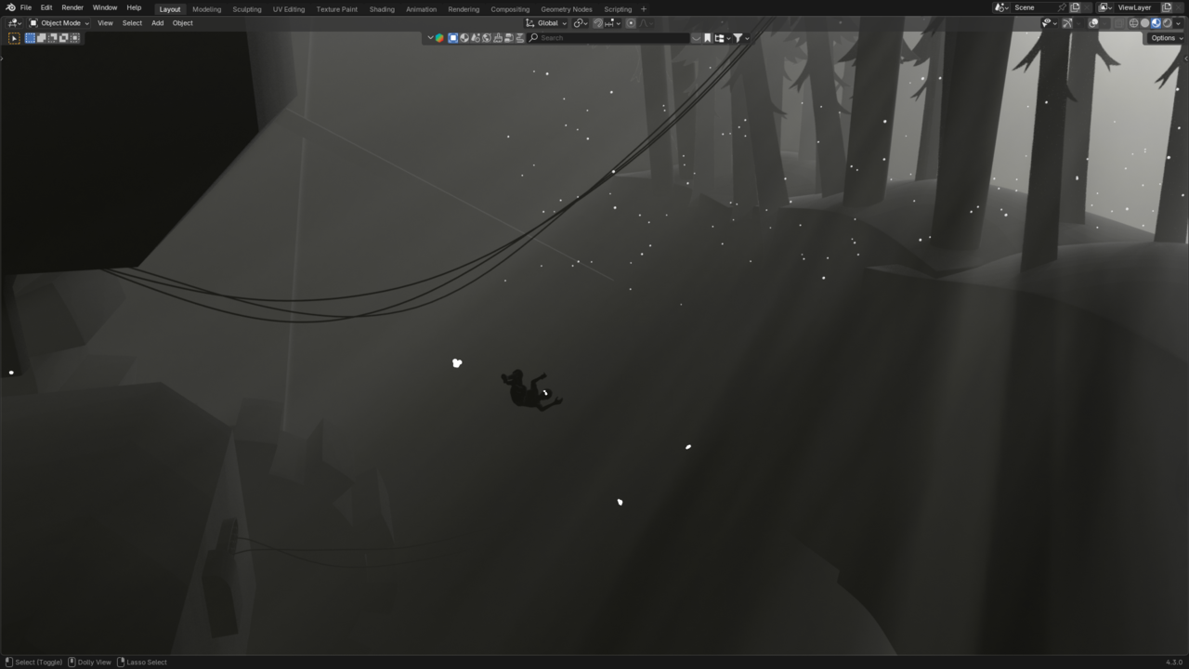
Task: Click the ViewLayer name field
Action: pyautogui.click(x=1137, y=7)
